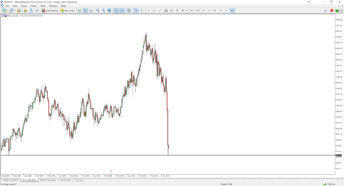Switch timeframe to D1
Image resolution: width=344 pixels, height=186 pixels.
point(220,10)
